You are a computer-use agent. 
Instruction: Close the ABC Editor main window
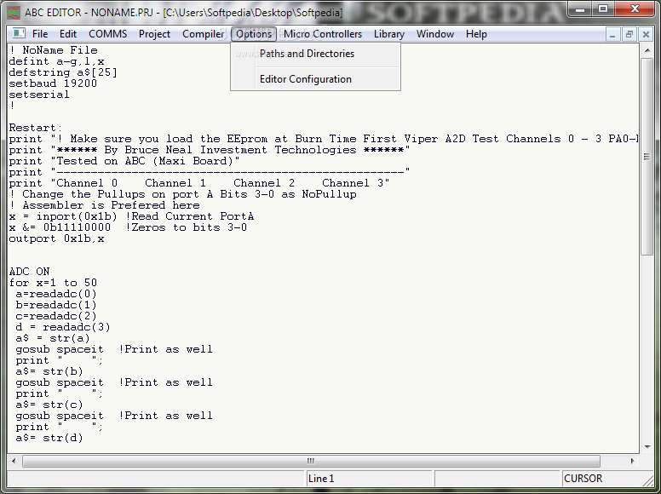pos(635,9)
